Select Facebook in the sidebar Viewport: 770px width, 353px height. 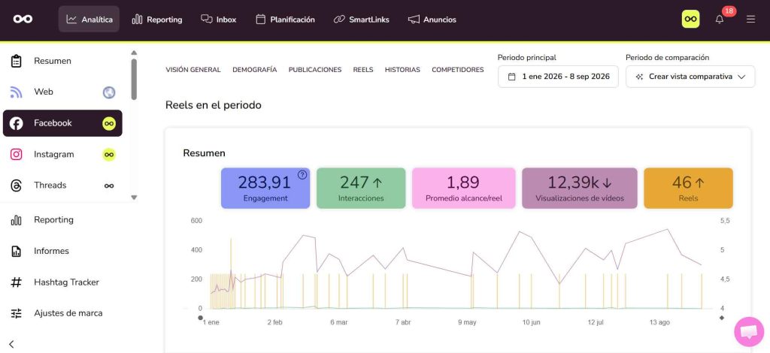(x=62, y=123)
